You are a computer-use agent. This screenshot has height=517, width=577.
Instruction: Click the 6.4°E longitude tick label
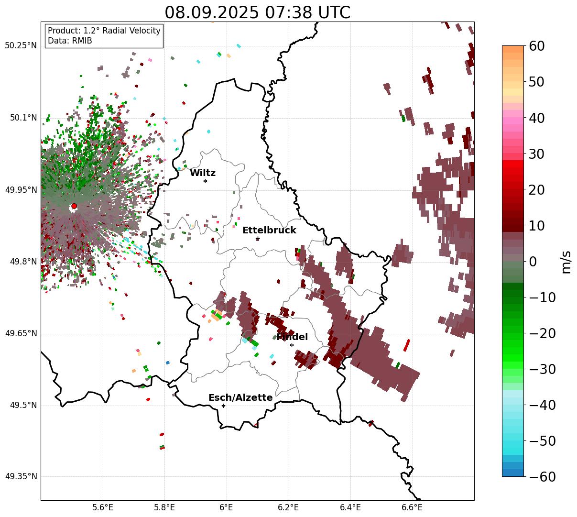tap(350, 507)
